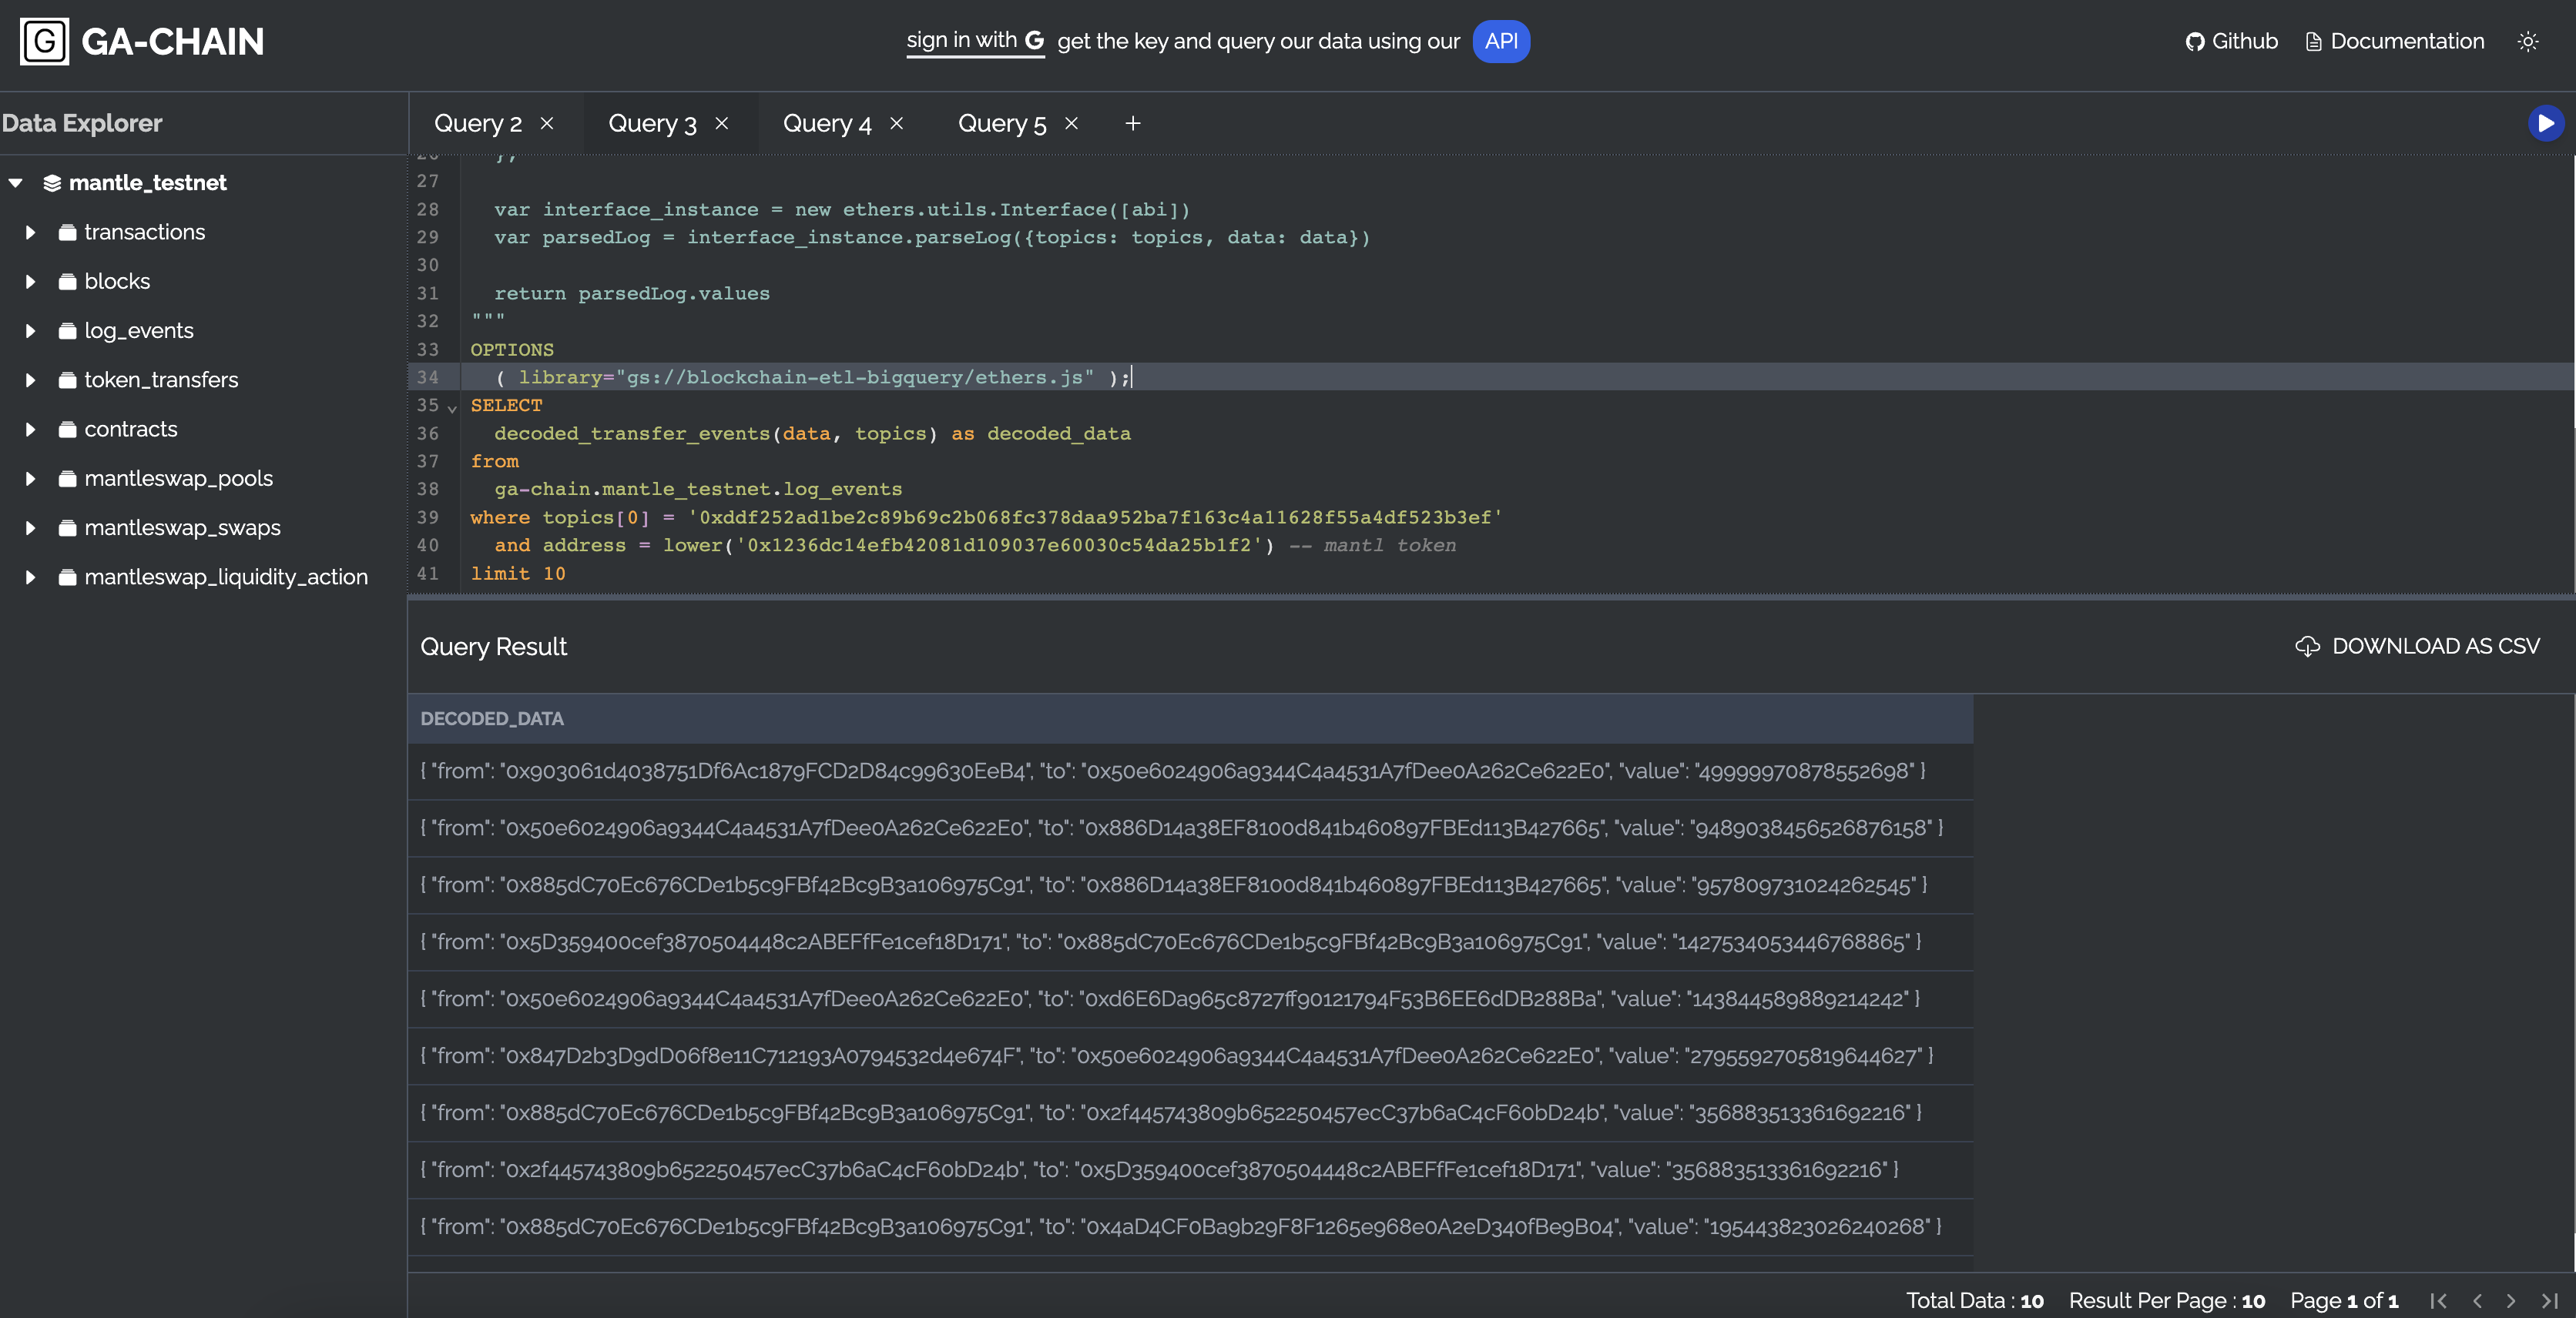Expand the mantleswap_swaps node
Viewport: 2576px width, 1318px height.
29,527
